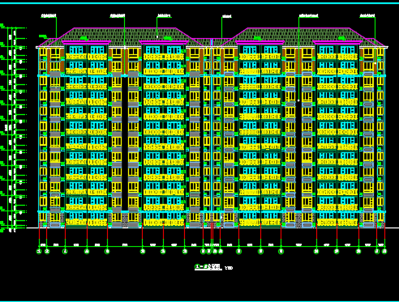Pick the elevation mark above the leftmost magenta gable
Viewport: 399px width, 302px height.
tap(84, 38)
